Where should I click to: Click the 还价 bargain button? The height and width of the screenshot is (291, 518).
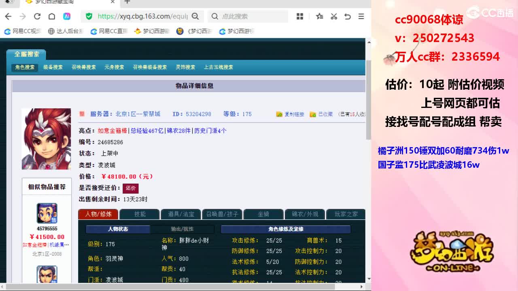pyautogui.click(x=131, y=188)
